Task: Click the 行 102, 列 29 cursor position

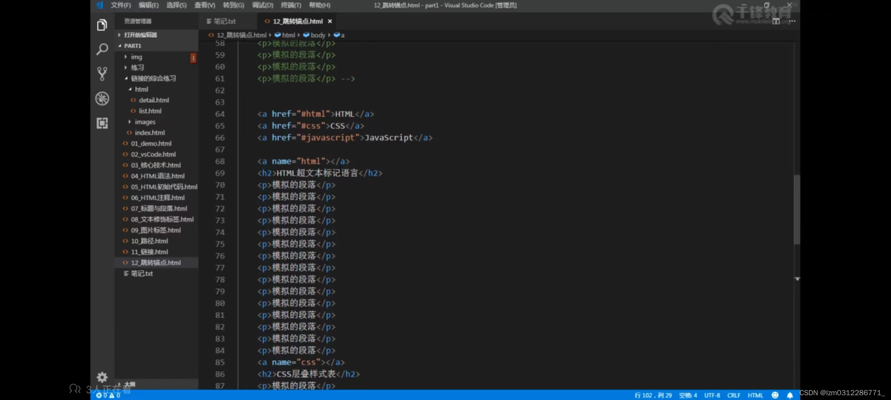Action: click(x=653, y=395)
